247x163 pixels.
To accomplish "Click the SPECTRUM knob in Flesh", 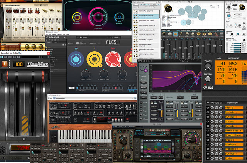I will 86,74.
